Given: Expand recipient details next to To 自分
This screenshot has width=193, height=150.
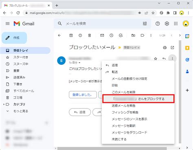Looking at the screenshot, I should point(79,63).
